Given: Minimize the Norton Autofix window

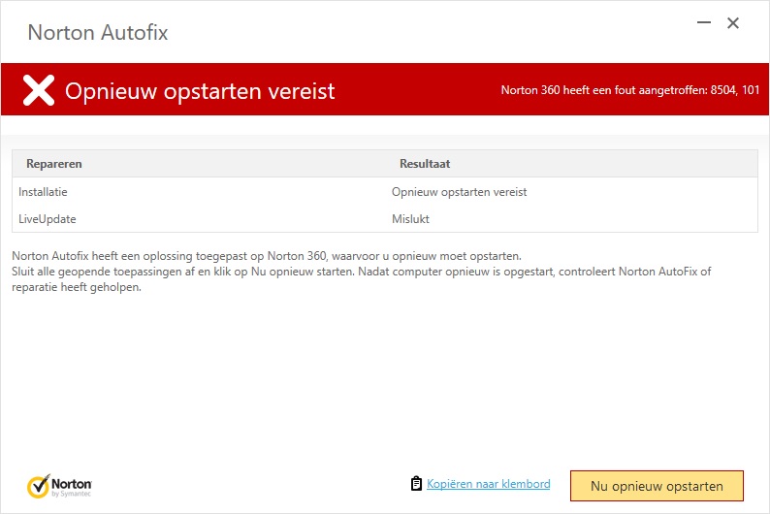Looking at the screenshot, I should click(702, 23).
